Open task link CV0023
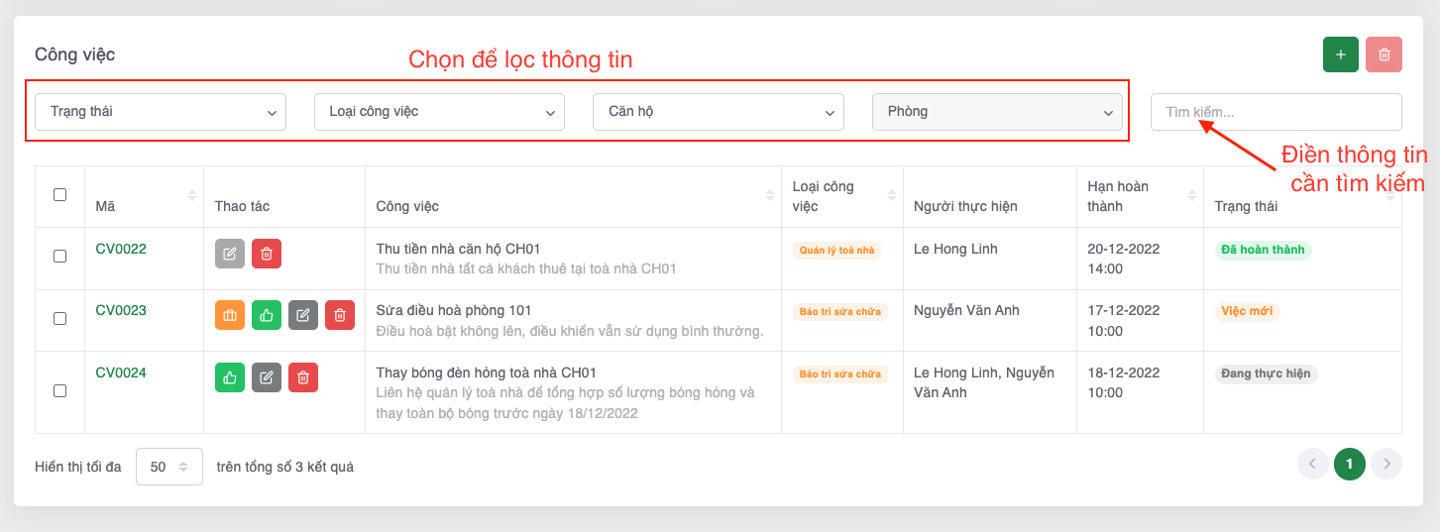 pos(121,310)
